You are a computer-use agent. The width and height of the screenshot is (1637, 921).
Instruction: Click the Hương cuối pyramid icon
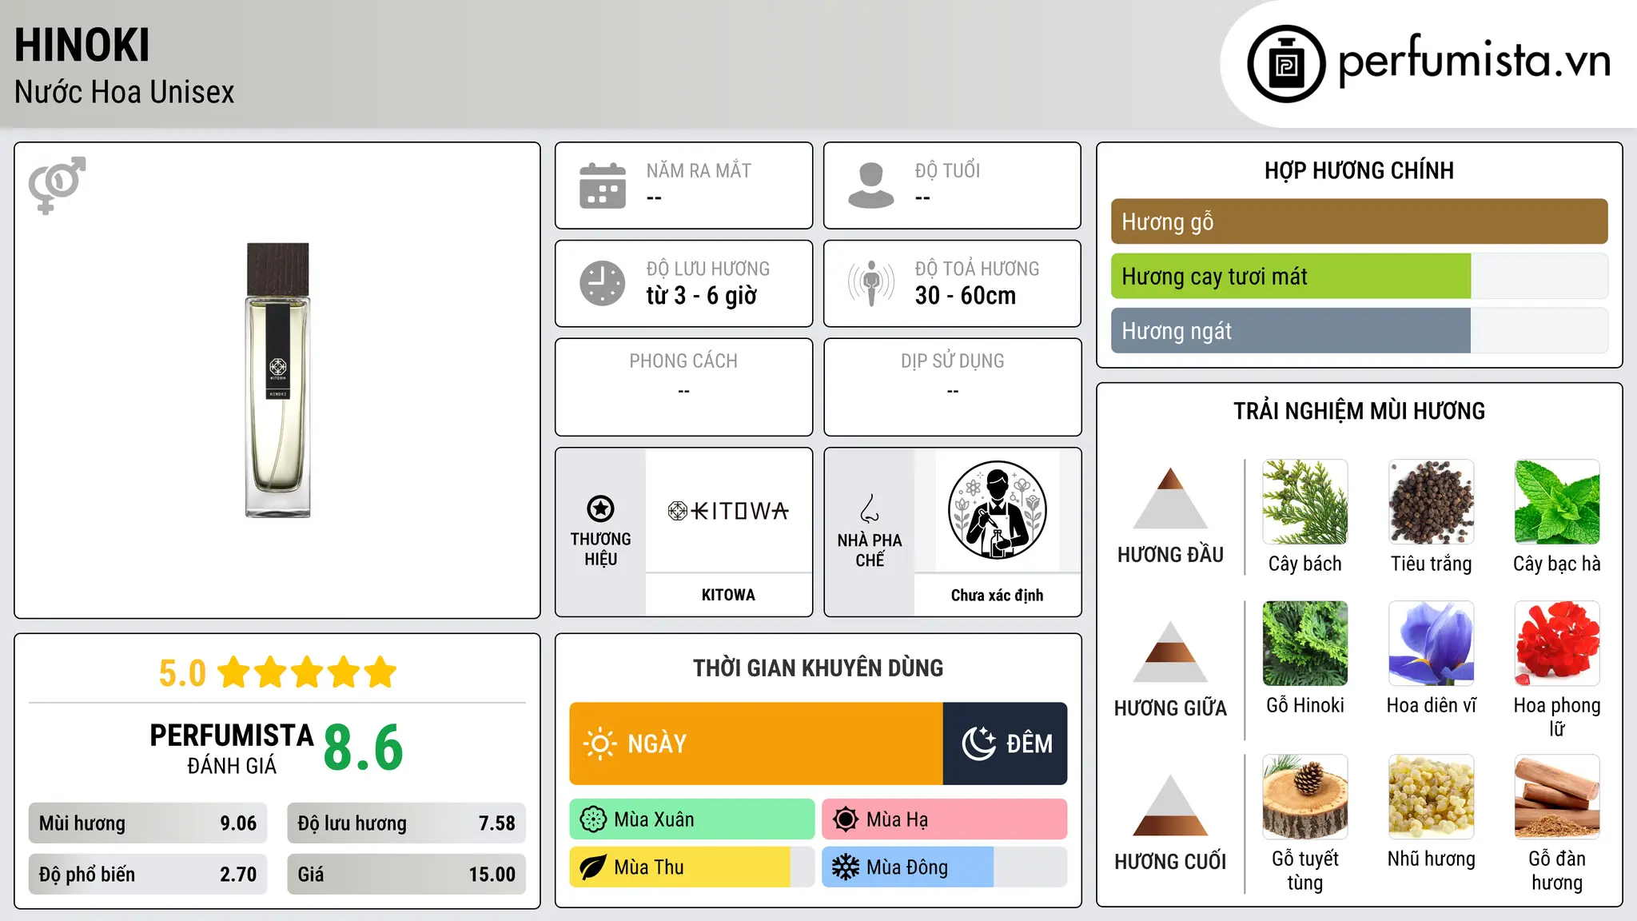(1170, 805)
